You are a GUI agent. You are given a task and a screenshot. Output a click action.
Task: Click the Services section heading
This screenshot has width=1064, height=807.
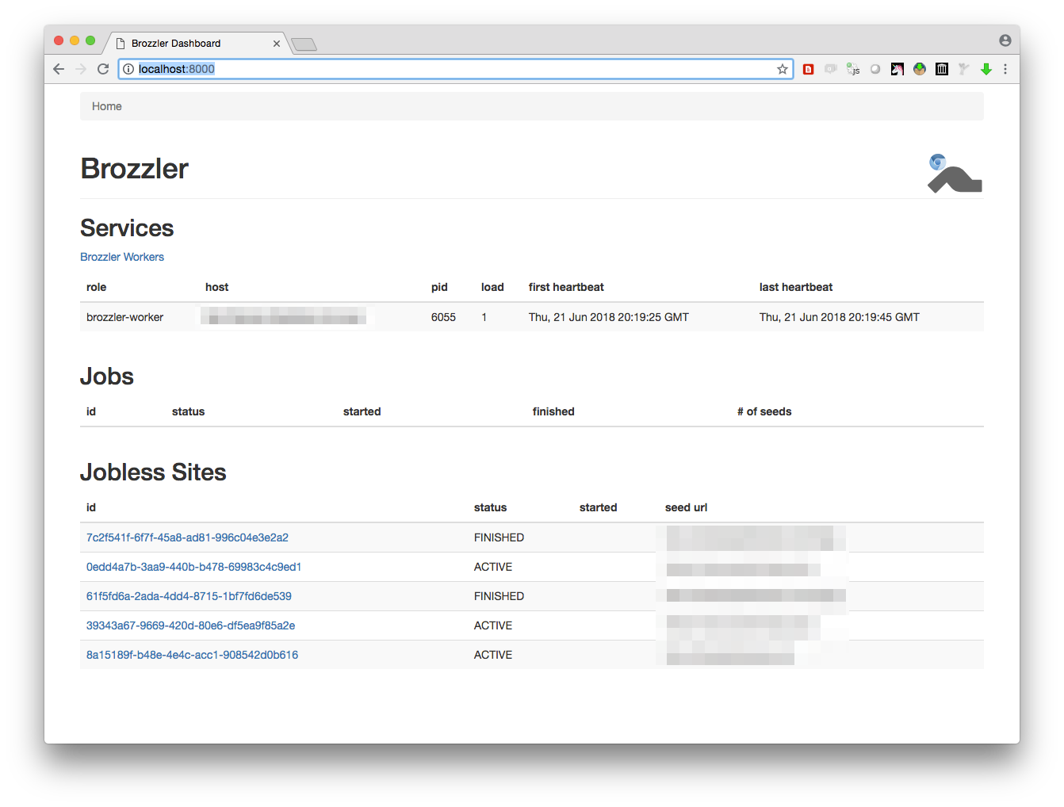click(127, 228)
